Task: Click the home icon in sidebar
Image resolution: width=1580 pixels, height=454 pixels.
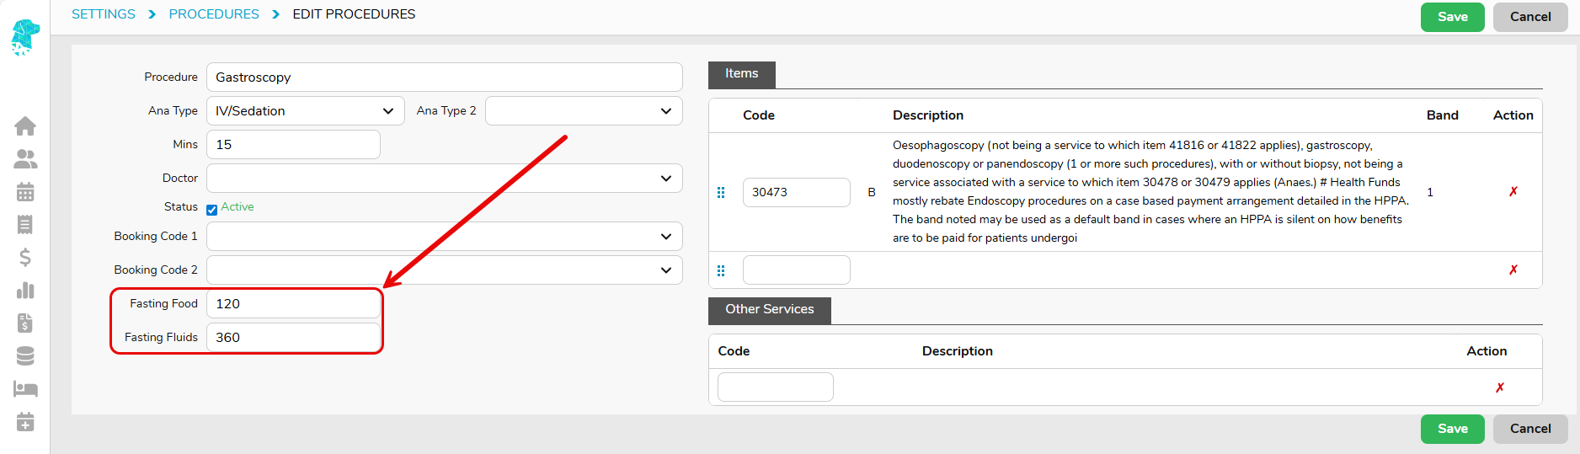Action: pos(25,126)
